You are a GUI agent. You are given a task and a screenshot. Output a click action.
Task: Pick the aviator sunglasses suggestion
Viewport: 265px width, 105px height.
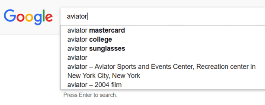click(x=163, y=49)
